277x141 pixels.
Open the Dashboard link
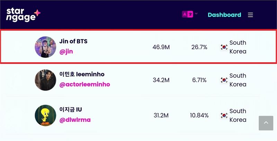point(224,15)
